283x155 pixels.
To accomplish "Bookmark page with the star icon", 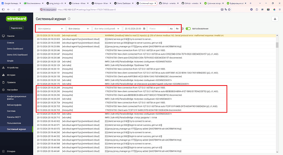I will point(229,9).
